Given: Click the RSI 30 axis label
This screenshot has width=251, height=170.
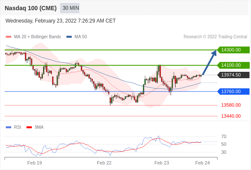Looking at the screenshot, I should click(224, 152).
